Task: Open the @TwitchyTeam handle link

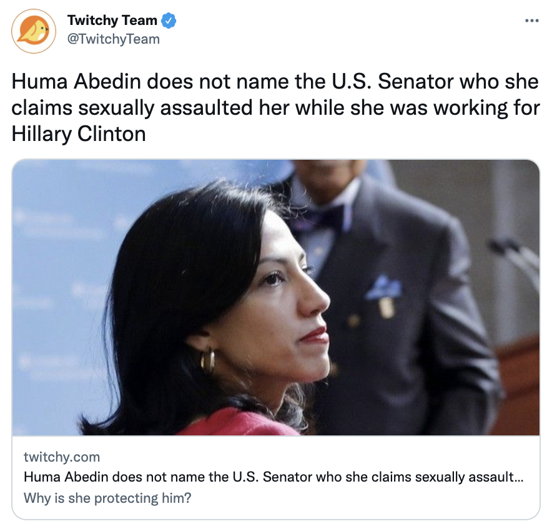Action: click(x=114, y=39)
